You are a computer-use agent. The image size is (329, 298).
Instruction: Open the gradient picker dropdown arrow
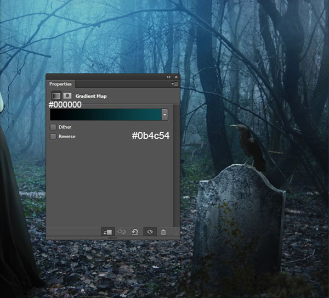coord(164,115)
